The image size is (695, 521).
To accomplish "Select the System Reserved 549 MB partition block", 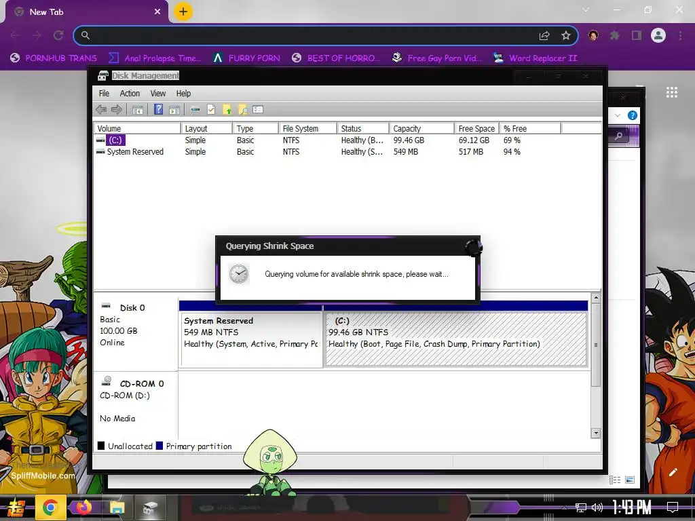I will 251,339.
